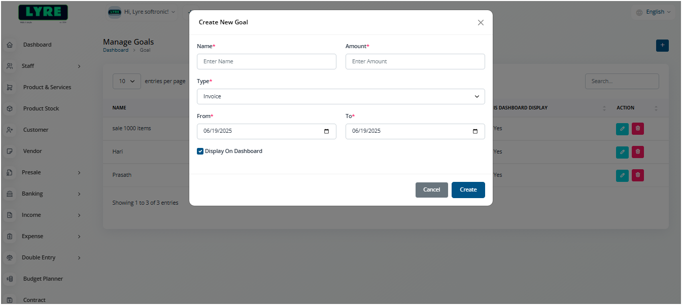Image resolution: width=682 pixels, height=305 pixels.
Task: Open the Type dropdown showing Invoice
Action: tap(340, 96)
